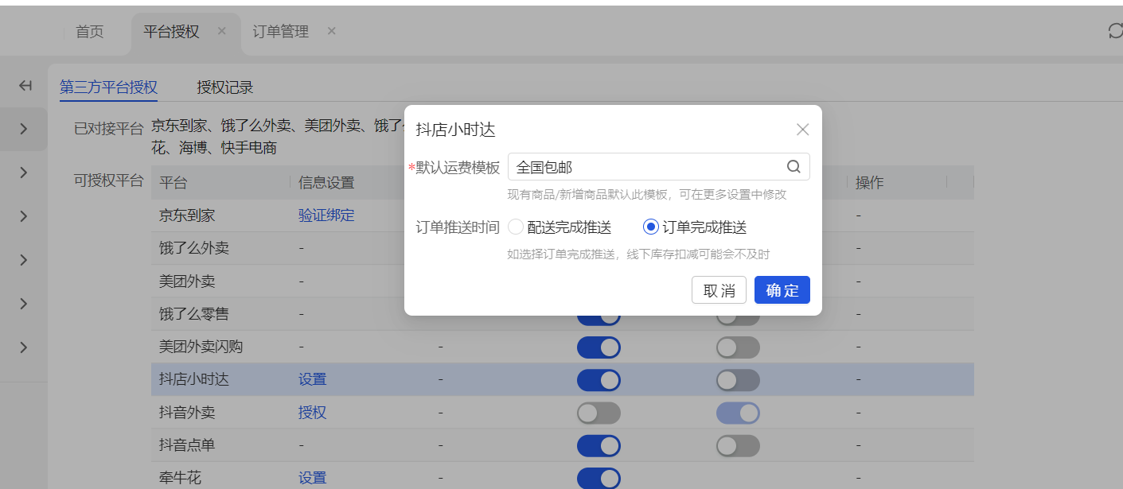Toggle the blue switch in 抖音点单 row

click(599, 445)
